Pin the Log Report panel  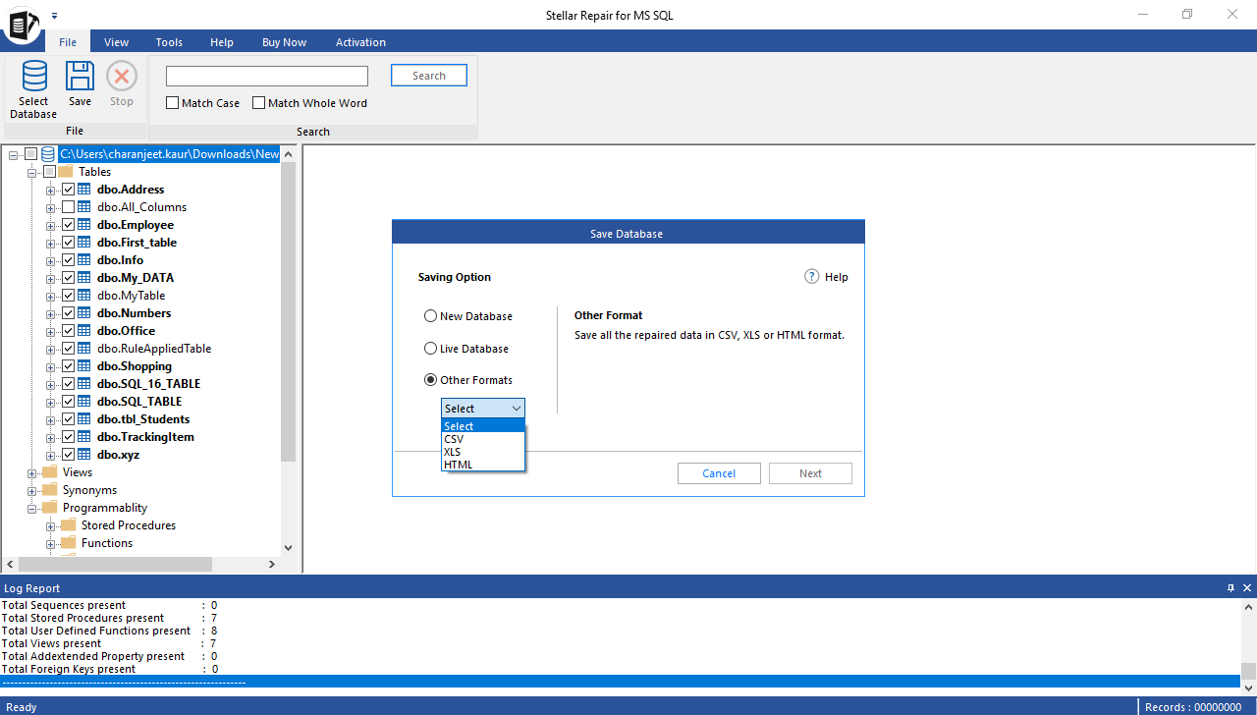[1230, 588]
